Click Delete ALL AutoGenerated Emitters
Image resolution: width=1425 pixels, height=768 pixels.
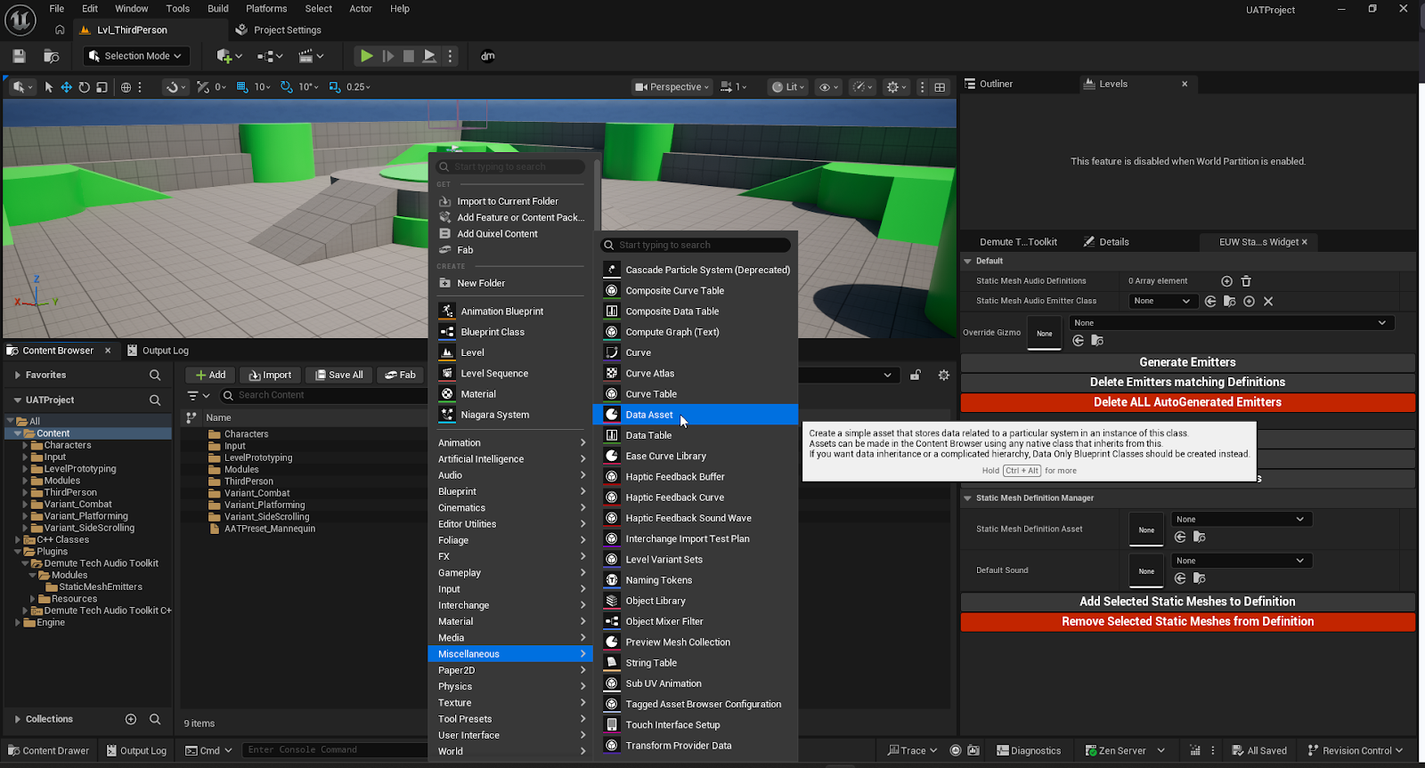(1187, 402)
